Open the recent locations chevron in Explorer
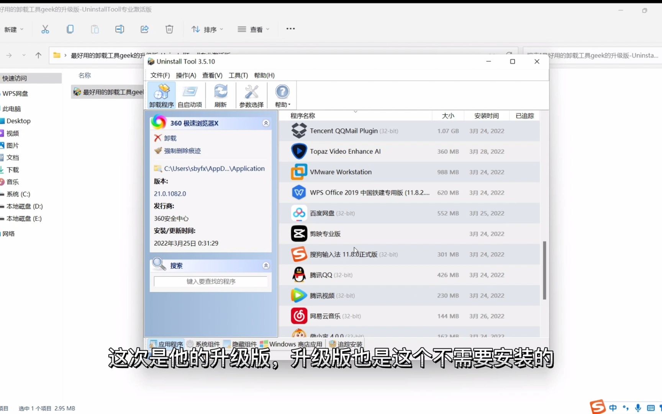The width and height of the screenshot is (662, 414). coord(24,55)
